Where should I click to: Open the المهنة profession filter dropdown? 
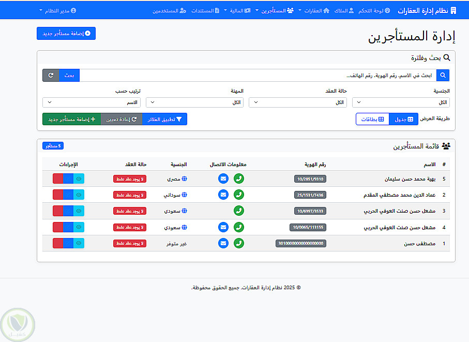click(x=195, y=102)
